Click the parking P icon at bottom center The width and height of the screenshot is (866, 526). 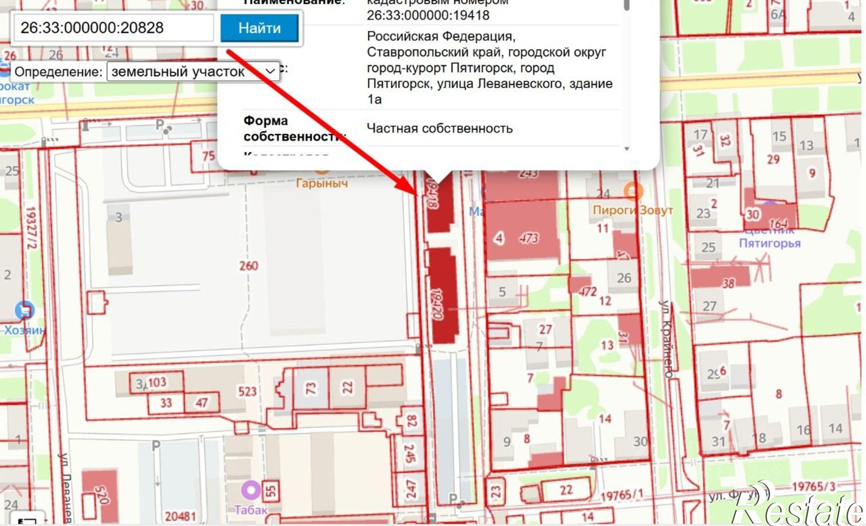click(x=452, y=499)
